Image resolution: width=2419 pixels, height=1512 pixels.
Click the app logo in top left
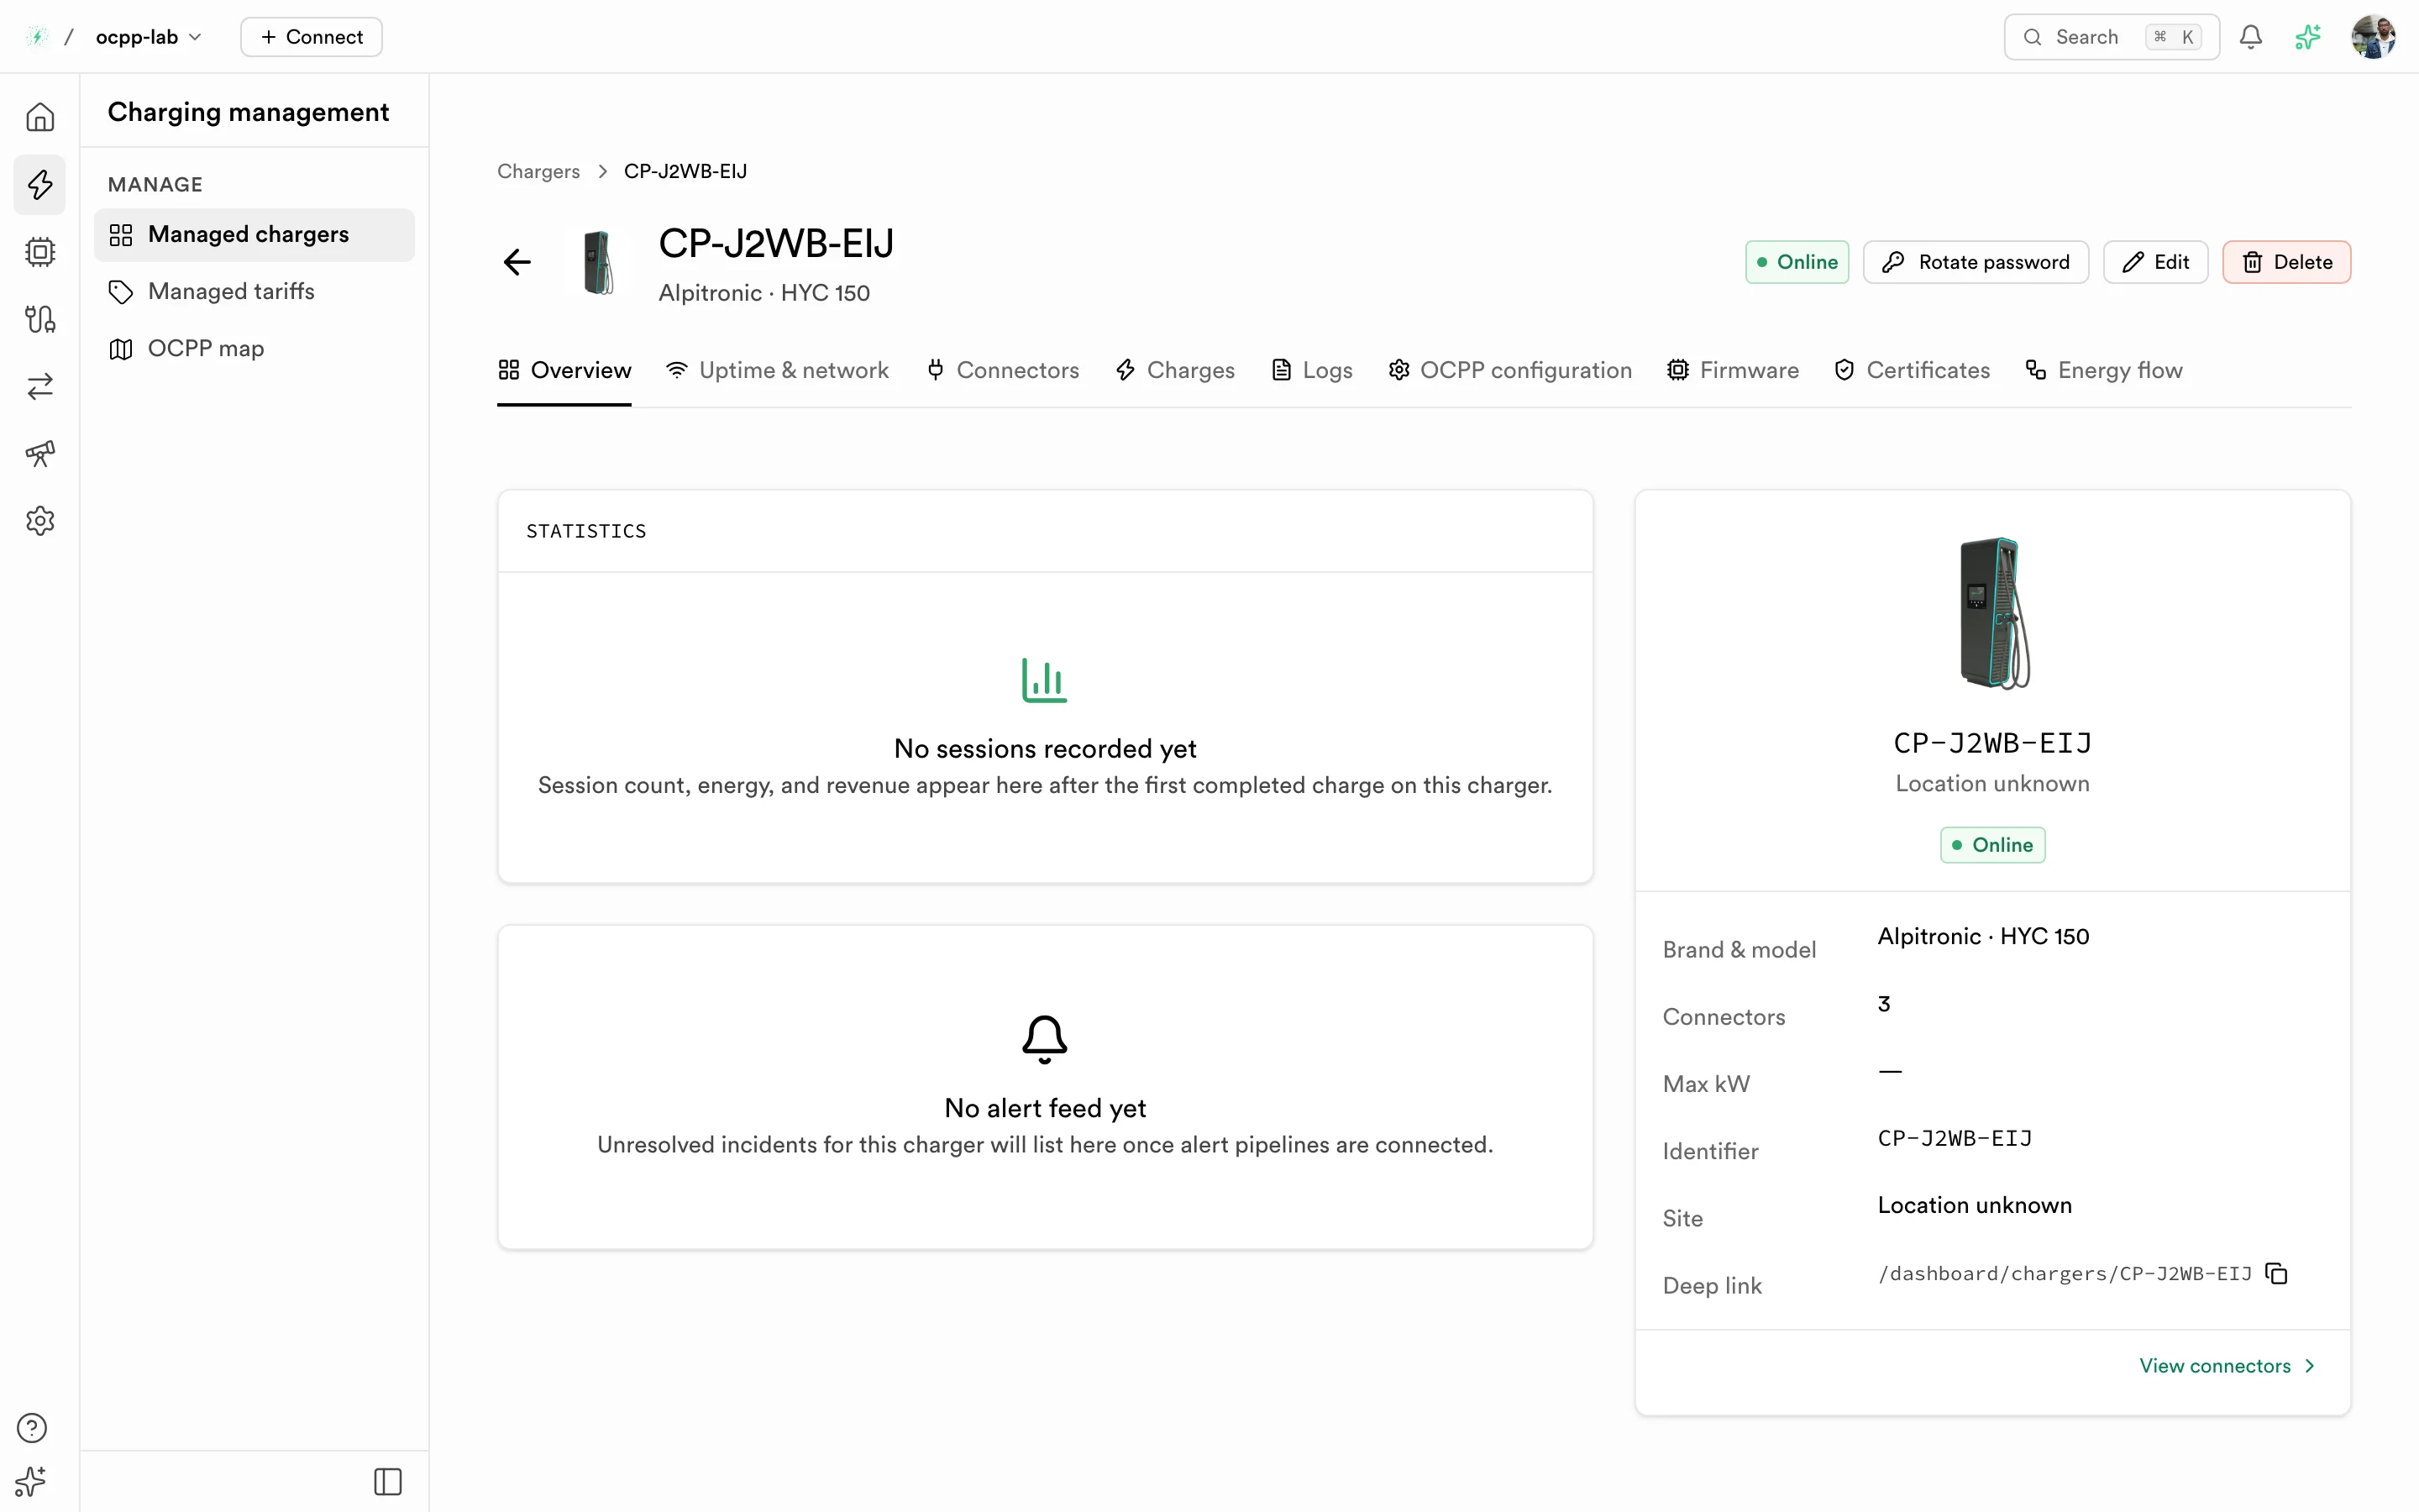[37, 37]
